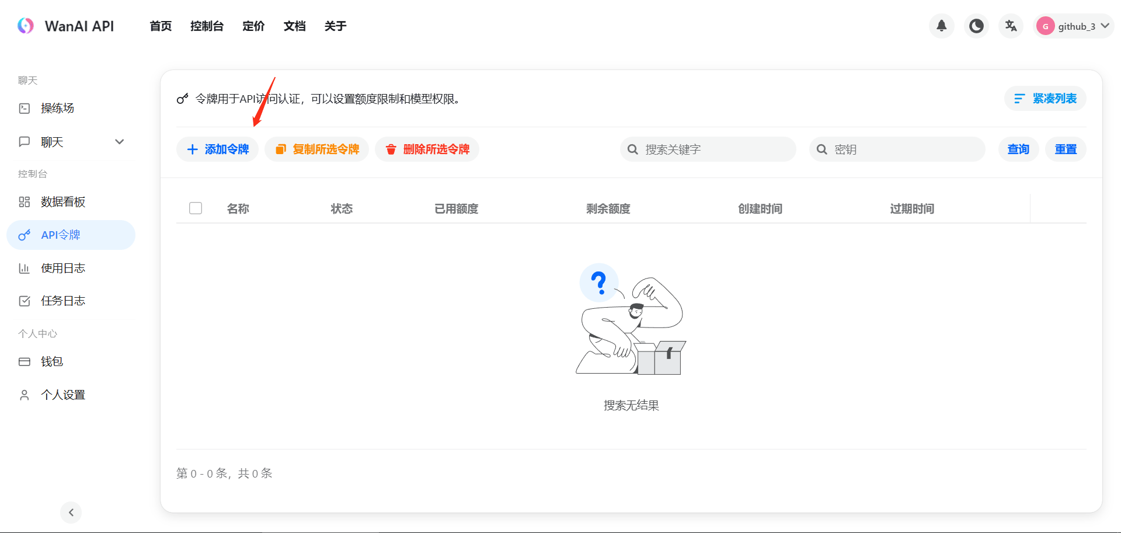Image resolution: width=1121 pixels, height=533 pixels.
Task: Toggle 紧凑列表 compact list view
Action: click(x=1045, y=98)
